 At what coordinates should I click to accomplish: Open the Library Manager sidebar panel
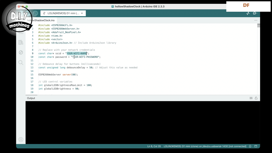[x=21, y=42]
